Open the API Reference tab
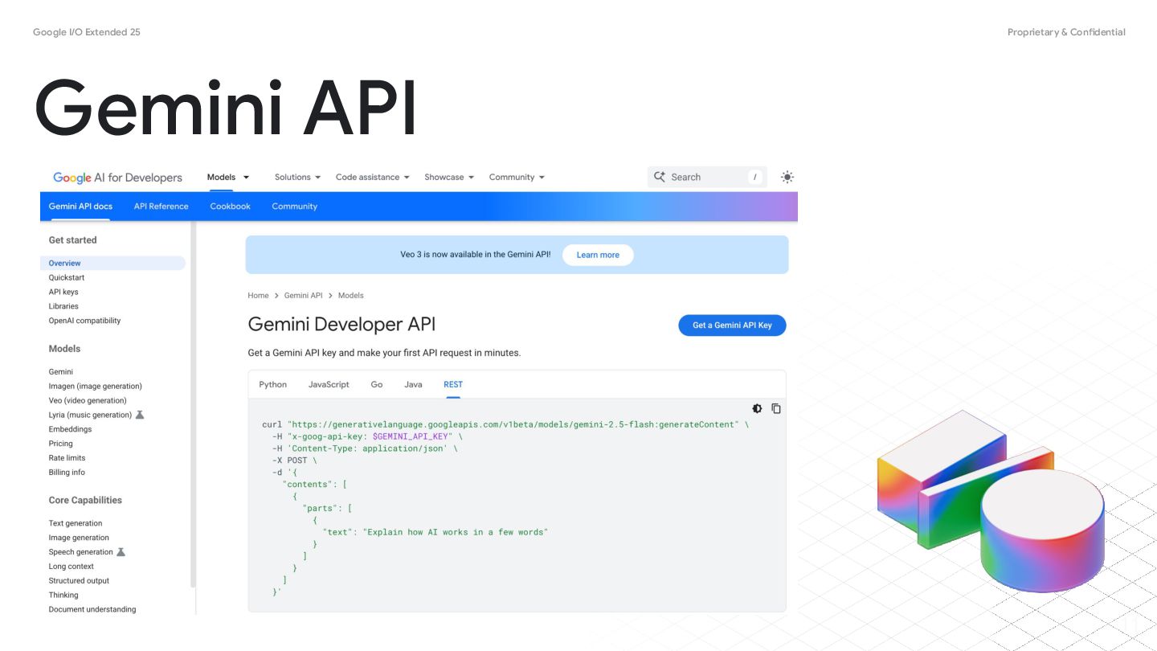The width and height of the screenshot is (1157, 651). pos(161,207)
